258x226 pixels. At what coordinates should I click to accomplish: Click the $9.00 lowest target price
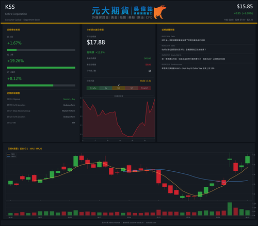coord(148,64)
